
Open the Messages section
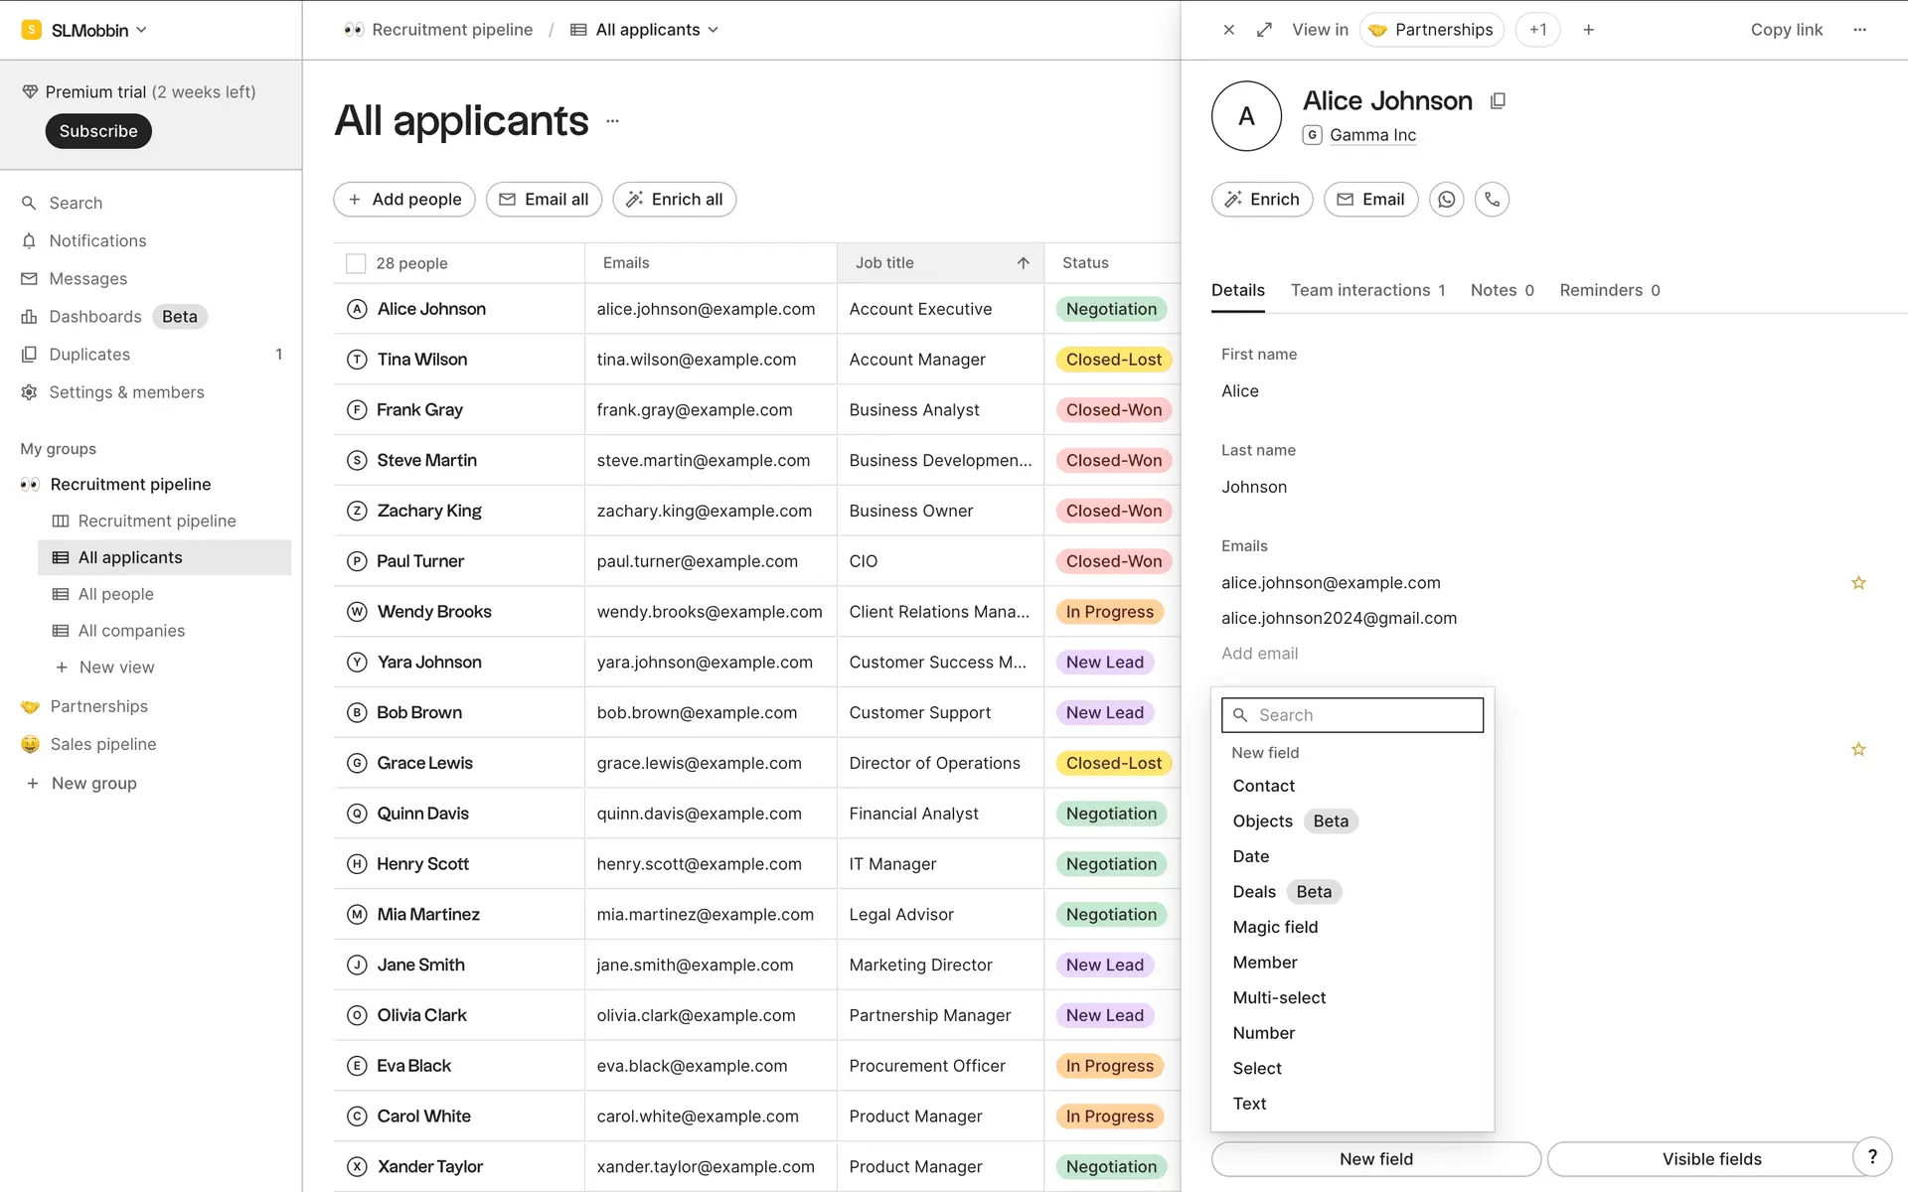coord(87,278)
